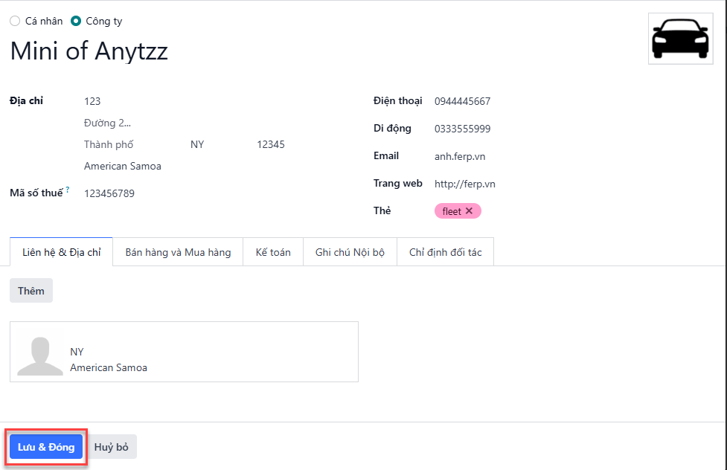727x470 pixels.
Task: Click Lưu & Đóng button
Action: [x=46, y=447]
